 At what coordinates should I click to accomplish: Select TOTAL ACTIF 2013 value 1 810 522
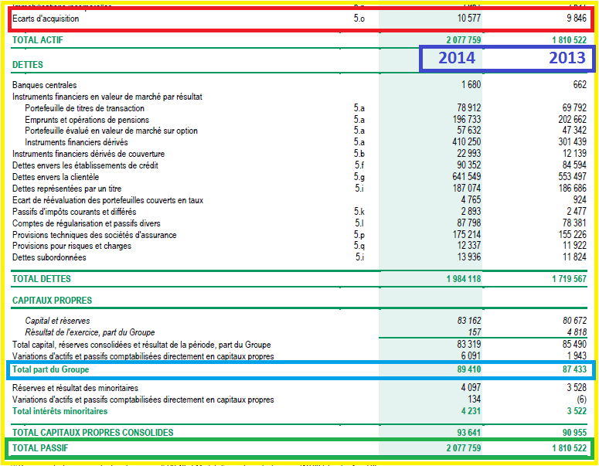(569, 39)
